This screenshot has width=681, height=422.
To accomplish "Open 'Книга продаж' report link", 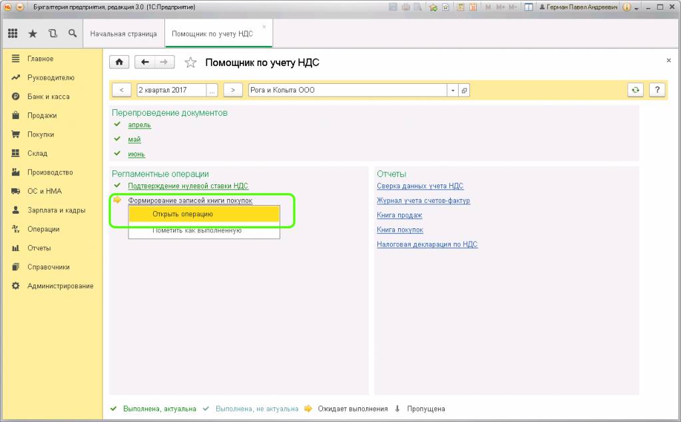I will (399, 215).
